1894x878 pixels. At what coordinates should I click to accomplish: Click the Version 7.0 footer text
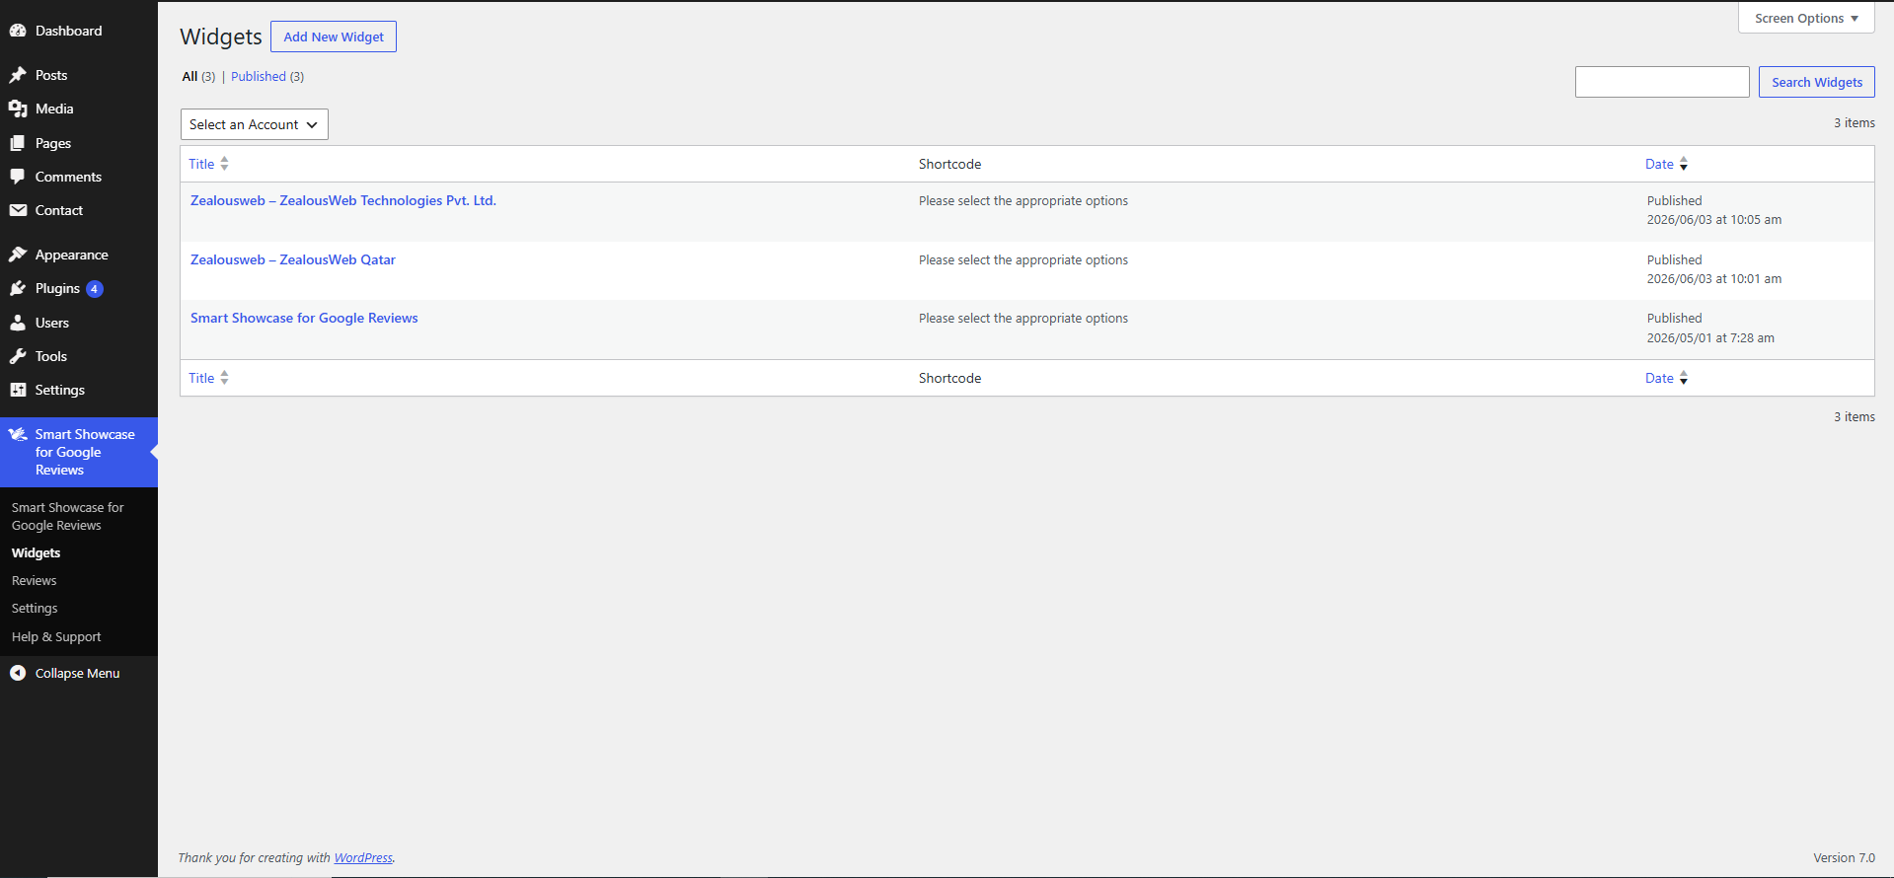coord(1844,857)
